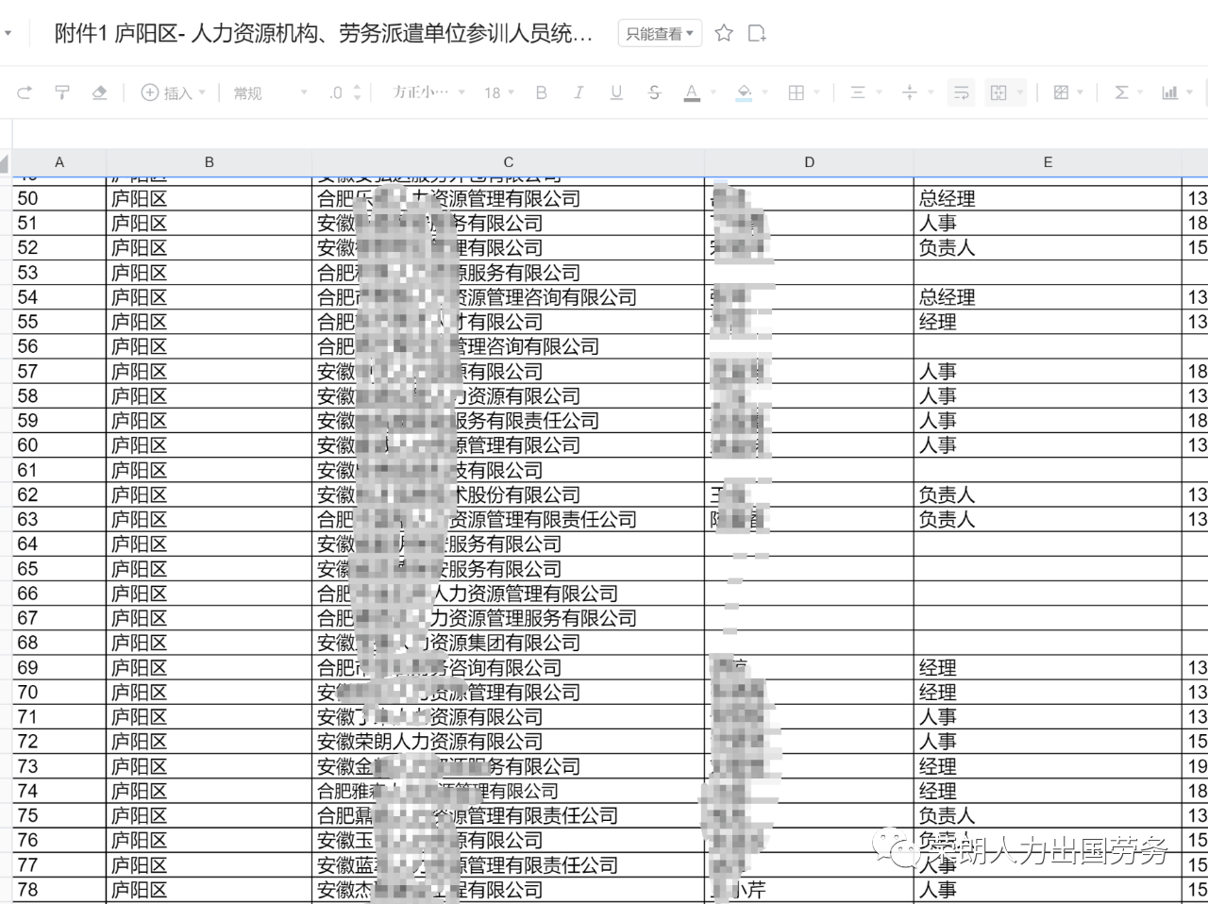Open the font family dropdown 方正小

coord(429,92)
